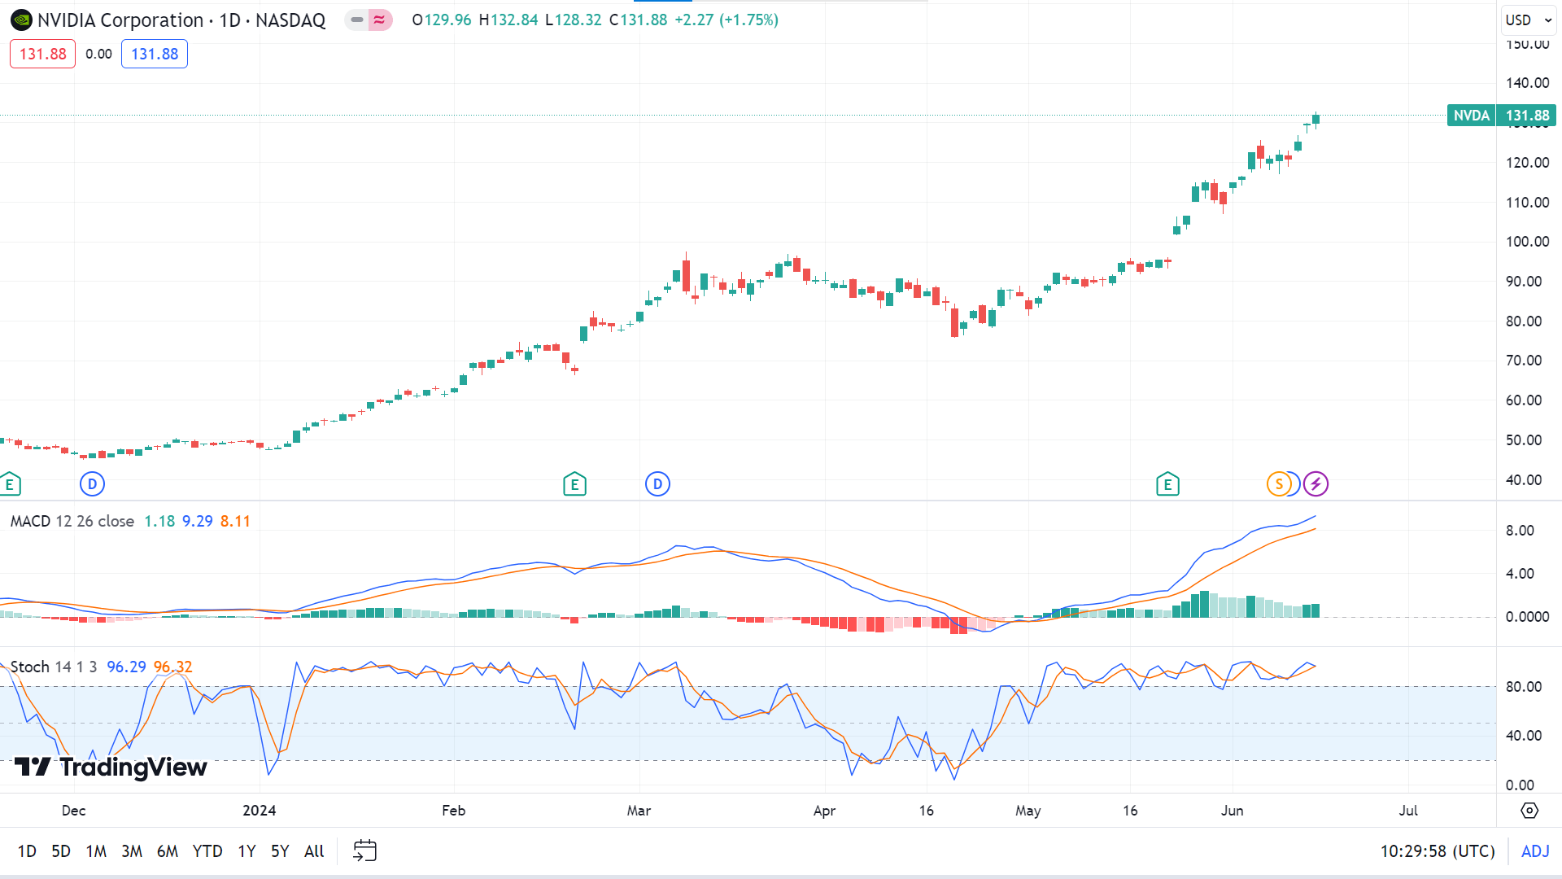Select the 1M time range
The image size is (1562, 879).
pyautogui.click(x=96, y=851)
